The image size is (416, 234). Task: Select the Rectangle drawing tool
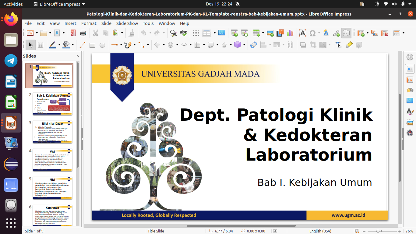[x=92, y=45]
